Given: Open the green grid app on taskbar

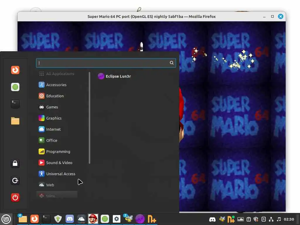Looking at the screenshot, I should (x=105, y=219).
